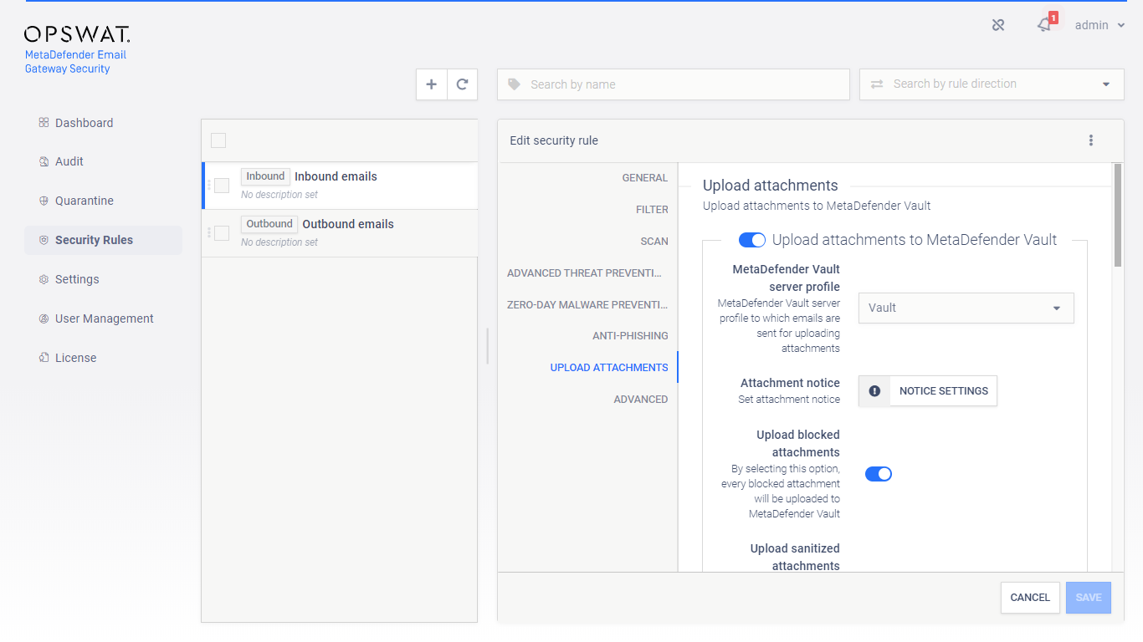Click the drag handle for Outbound emails rule
This screenshot has width=1143, height=642.
[x=209, y=232]
